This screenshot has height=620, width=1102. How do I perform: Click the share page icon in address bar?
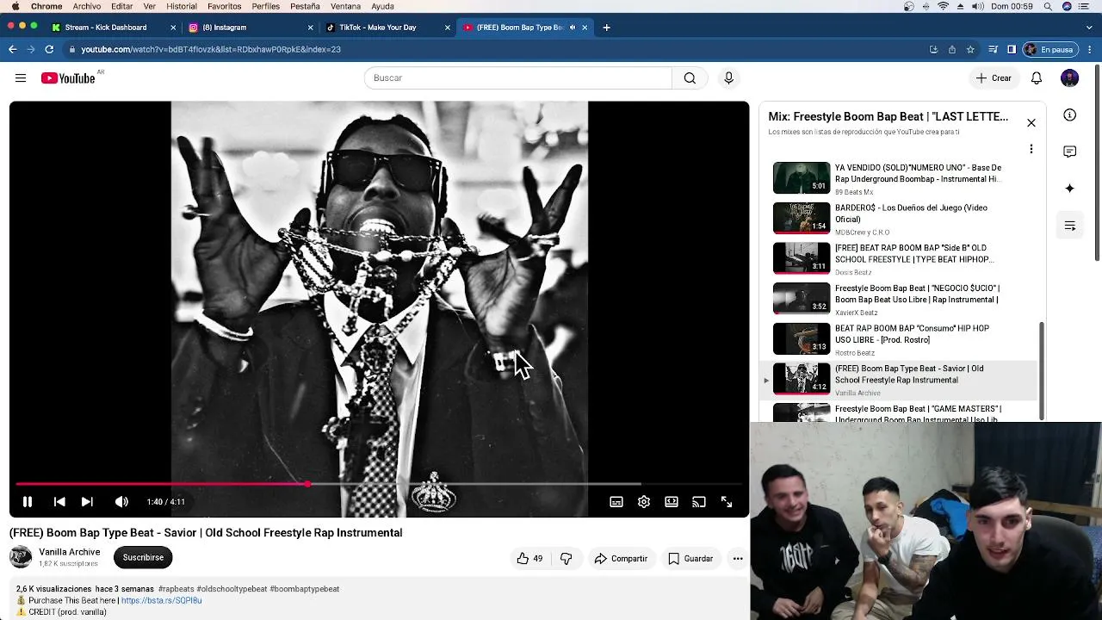[951, 49]
